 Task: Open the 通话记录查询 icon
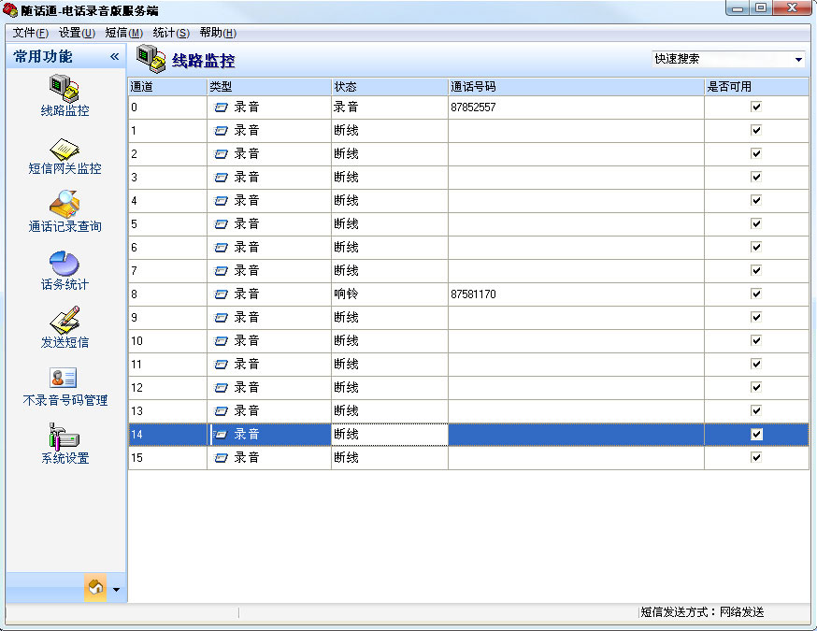[x=64, y=207]
